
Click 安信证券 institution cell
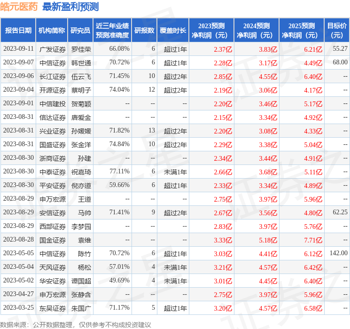click(53, 213)
